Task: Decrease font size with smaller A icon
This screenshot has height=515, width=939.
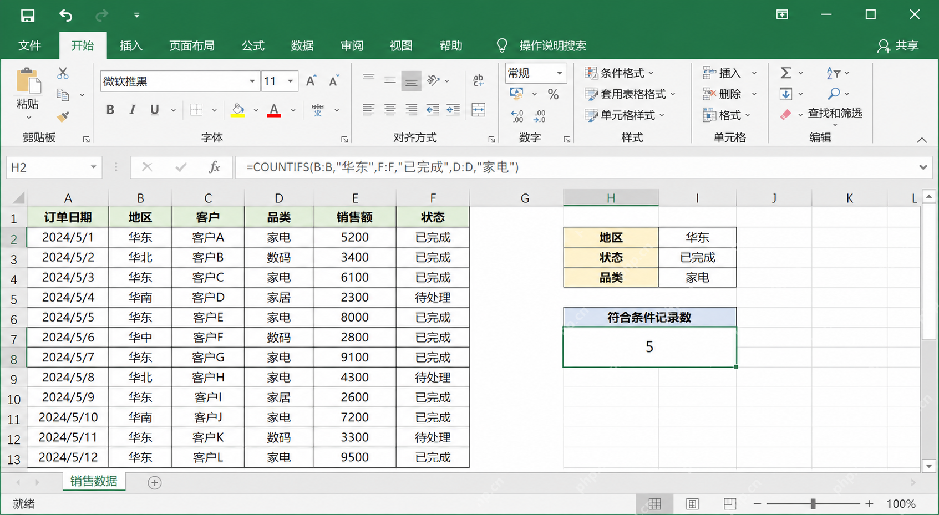Action: tap(333, 81)
